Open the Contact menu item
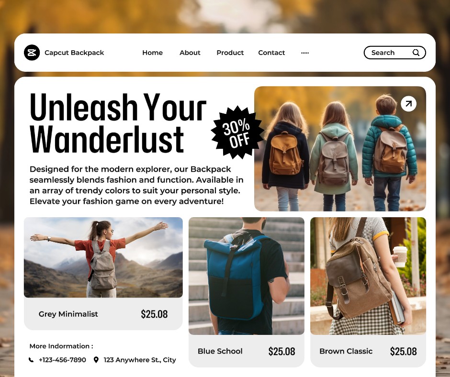 click(271, 53)
